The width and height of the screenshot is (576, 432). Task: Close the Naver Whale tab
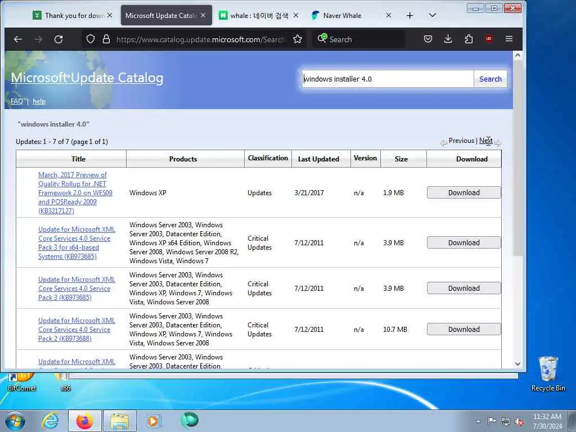pos(388,15)
